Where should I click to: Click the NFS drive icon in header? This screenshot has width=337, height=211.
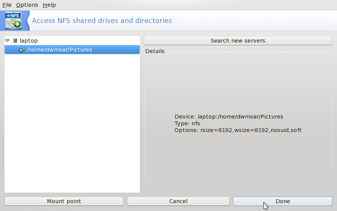click(x=14, y=21)
